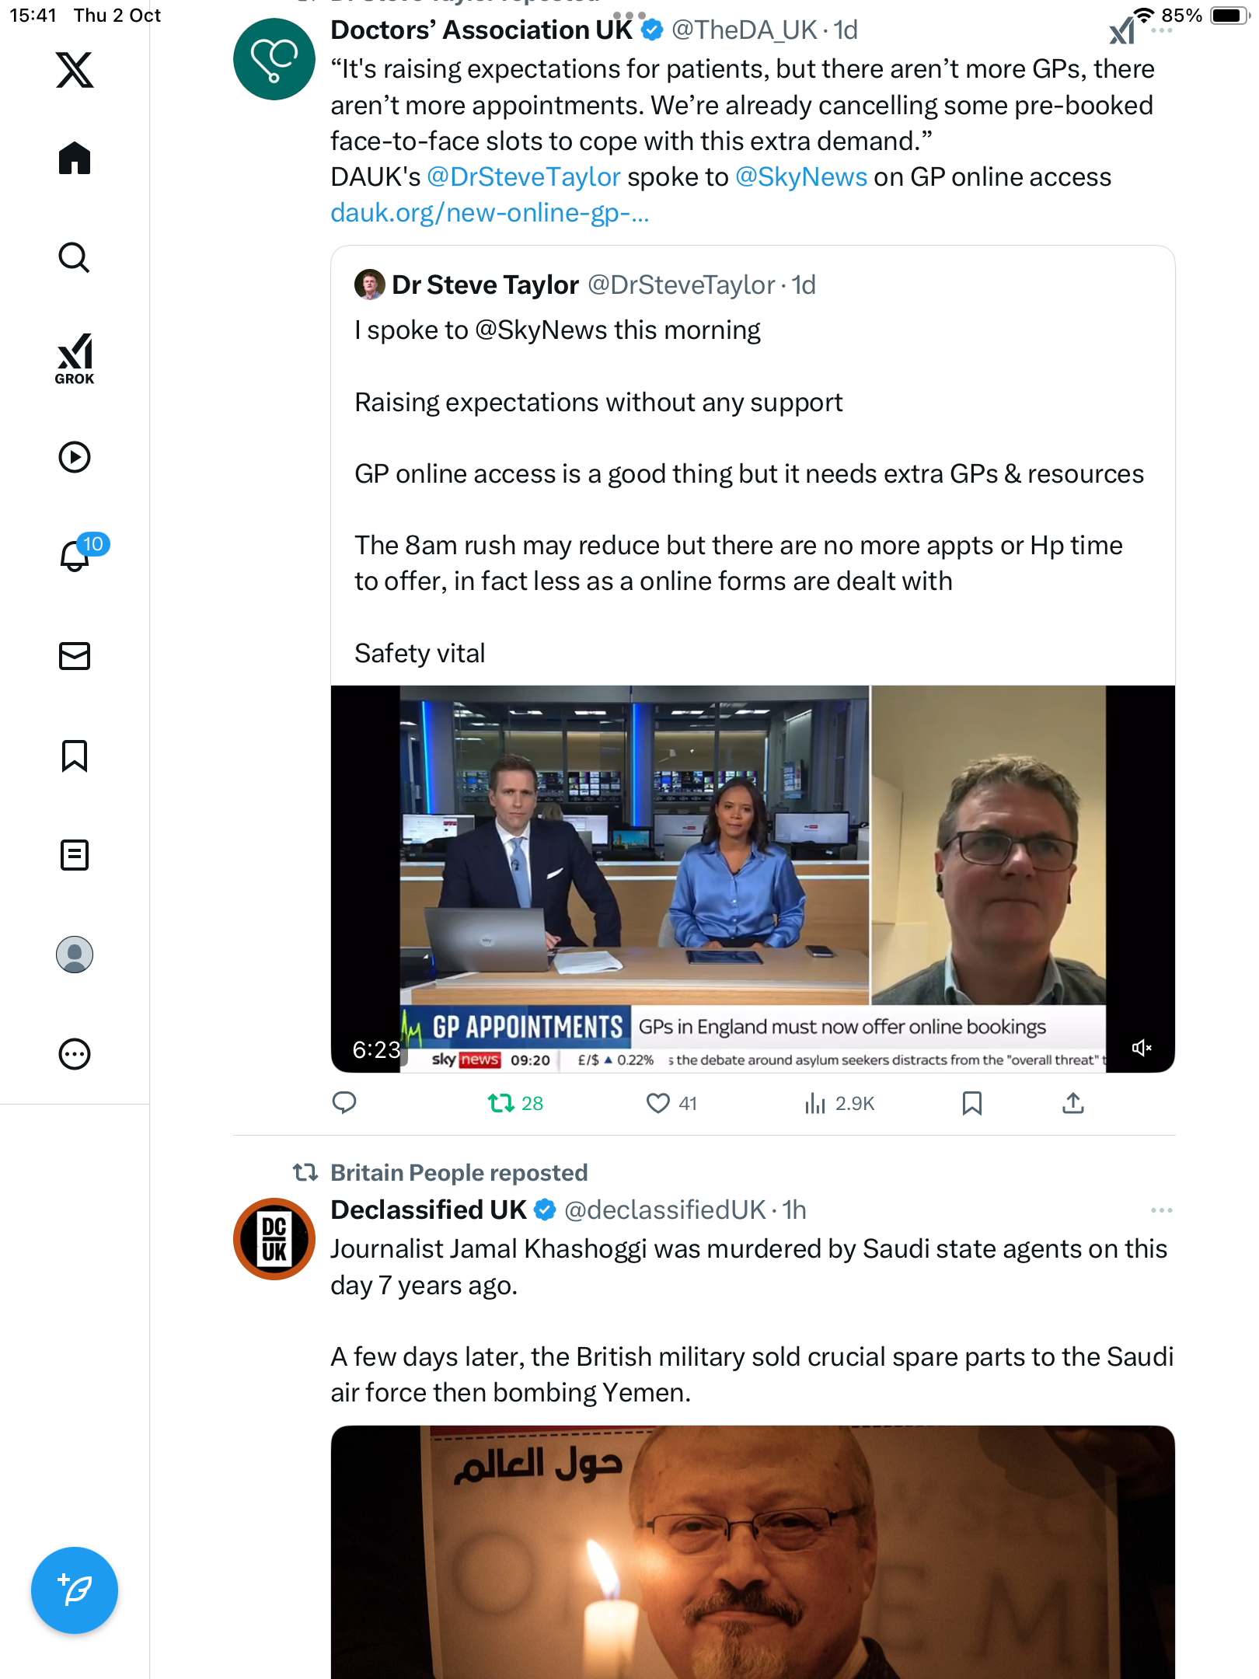This screenshot has height=1679, width=1259.
Task: Unmute the Sky News video
Action: 1141,1048
